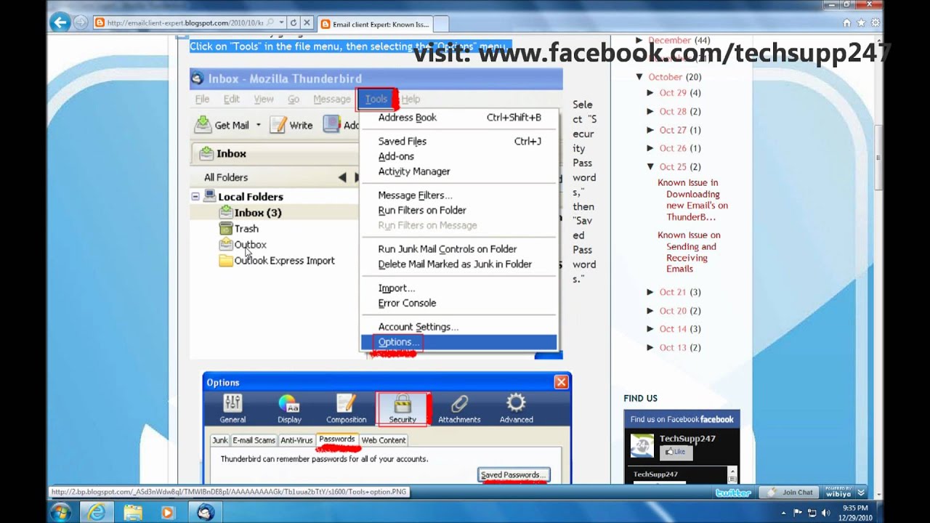Click the Stop loading X icon
This screenshot has width=930, height=523.
307,23
